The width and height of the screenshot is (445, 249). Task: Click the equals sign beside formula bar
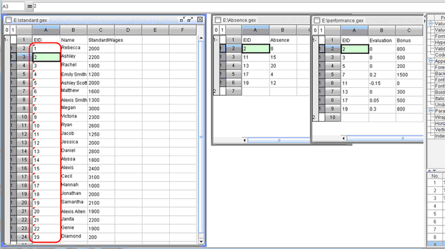pos(30,6)
